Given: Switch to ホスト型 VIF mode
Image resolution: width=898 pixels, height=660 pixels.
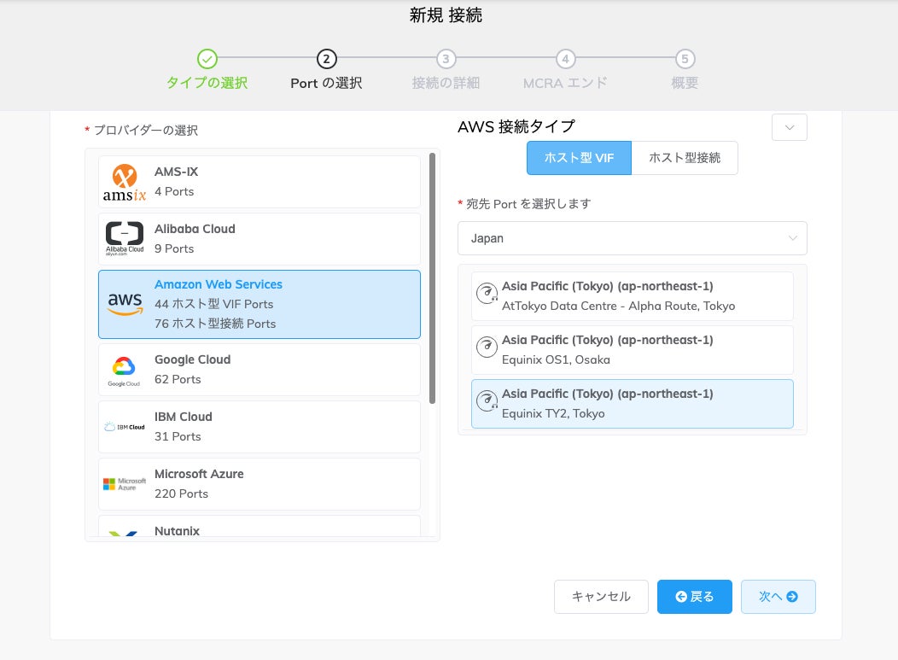Looking at the screenshot, I should click(x=579, y=158).
